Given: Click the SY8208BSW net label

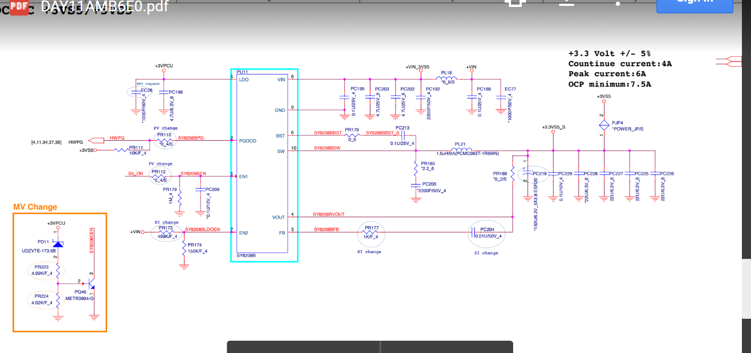Looking at the screenshot, I should click(327, 148).
